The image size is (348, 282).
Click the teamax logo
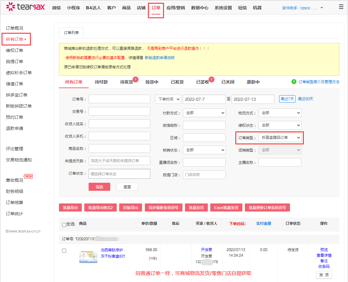[26, 7]
